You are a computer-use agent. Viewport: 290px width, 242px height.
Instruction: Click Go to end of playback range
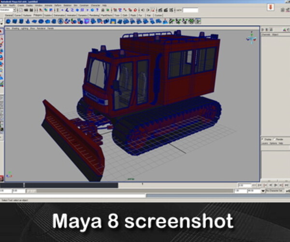tap(287, 185)
